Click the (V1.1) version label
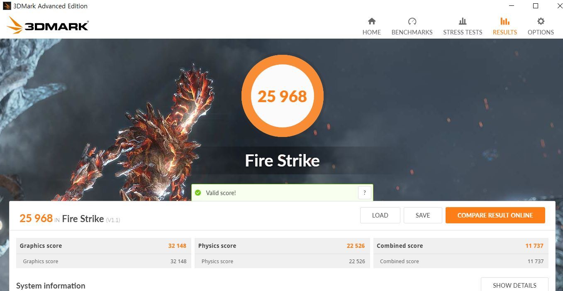 pos(113,220)
